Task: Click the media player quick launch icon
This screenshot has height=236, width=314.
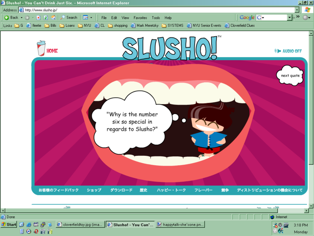Action: [x=29, y=232]
